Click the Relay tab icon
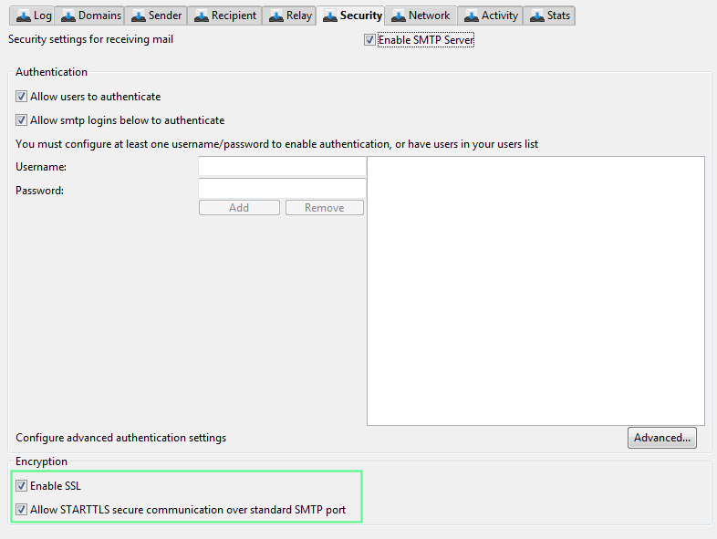Viewport: 717px width, 539px height. click(276, 16)
